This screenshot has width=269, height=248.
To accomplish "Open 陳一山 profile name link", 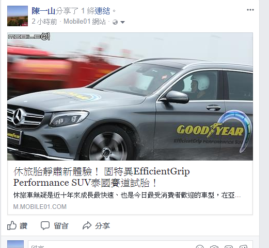I will (x=43, y=11).
